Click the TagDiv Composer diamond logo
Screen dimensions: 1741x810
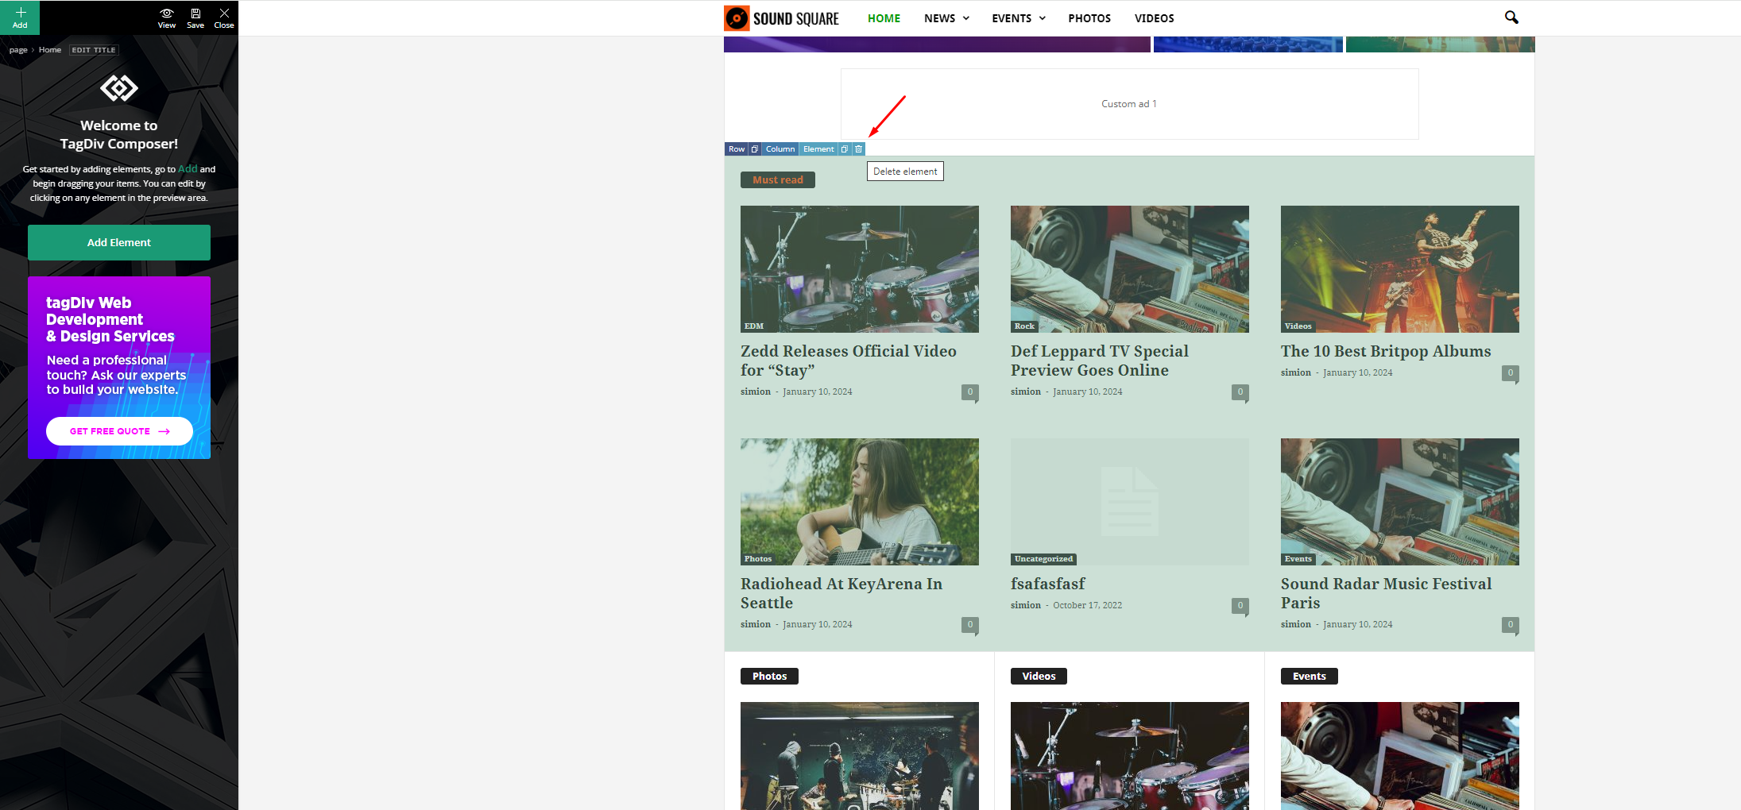click(x=119, y=87)
